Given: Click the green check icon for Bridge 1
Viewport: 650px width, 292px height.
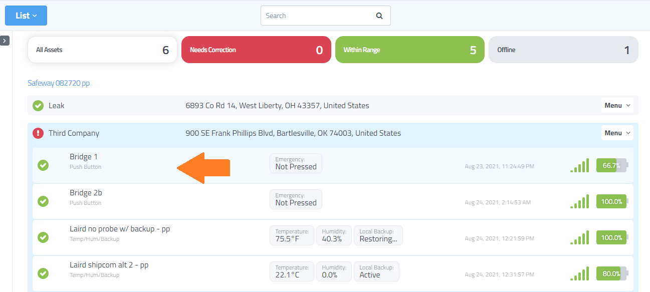Looking at the screenshot, I should (44, 165).
